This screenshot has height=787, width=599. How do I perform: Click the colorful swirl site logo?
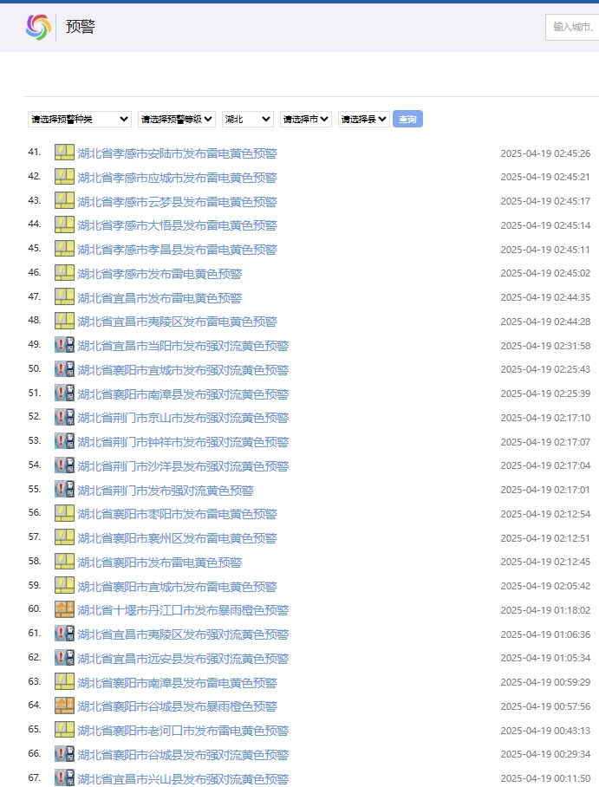tap(39, 27)
